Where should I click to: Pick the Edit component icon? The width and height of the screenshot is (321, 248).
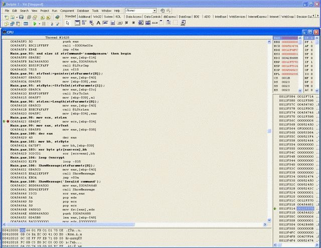tap(105, 23)
